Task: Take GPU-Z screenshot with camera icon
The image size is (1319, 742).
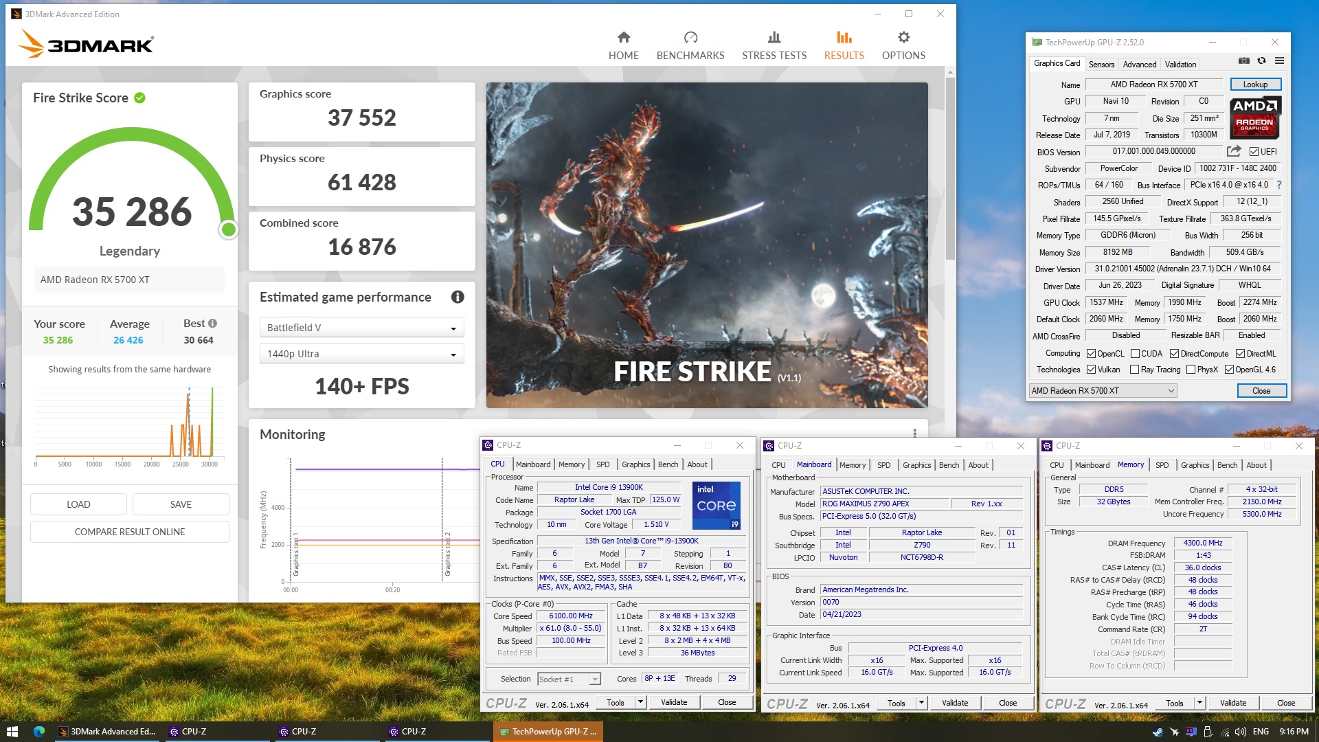Action: pos(1243,60)
